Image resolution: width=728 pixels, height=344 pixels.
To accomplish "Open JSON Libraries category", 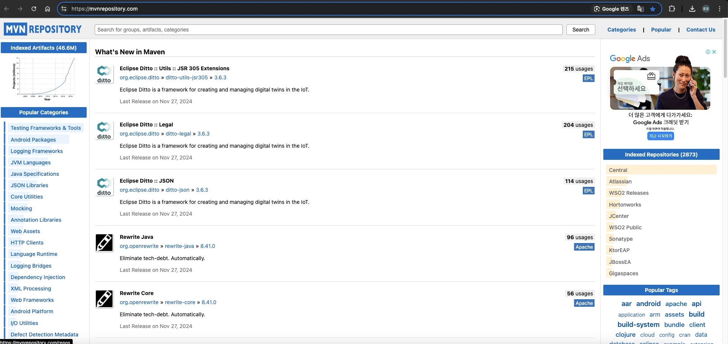I will point(29,185).
